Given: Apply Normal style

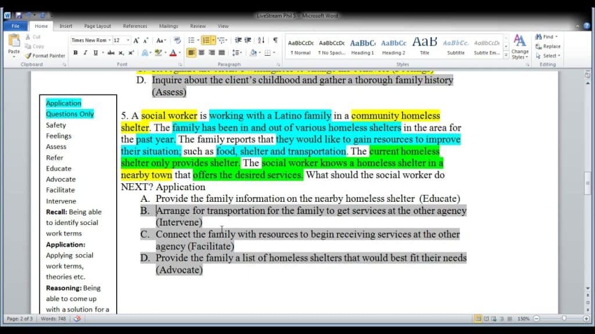Looking at the screenshot, I should pos(300,46).
